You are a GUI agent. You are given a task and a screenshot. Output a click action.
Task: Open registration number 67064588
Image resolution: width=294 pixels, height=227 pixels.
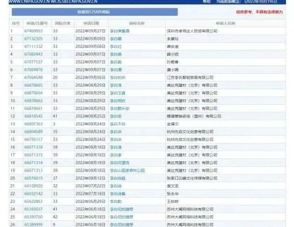coord(33,77)
